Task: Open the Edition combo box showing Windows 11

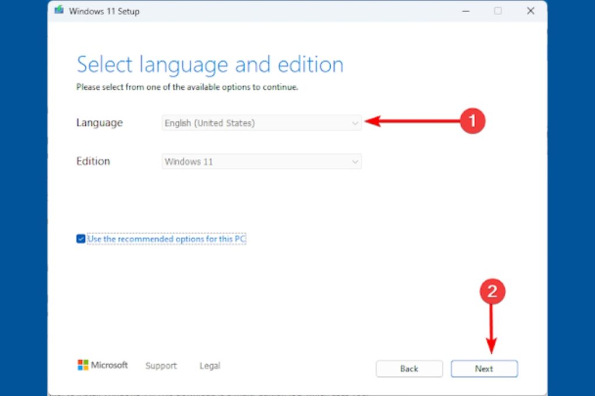Action: tap(256, 161)
